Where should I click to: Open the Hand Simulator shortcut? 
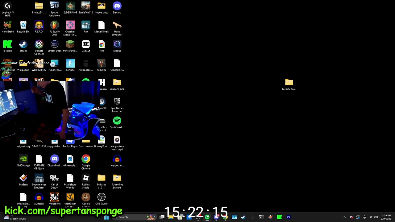point(117,28)
